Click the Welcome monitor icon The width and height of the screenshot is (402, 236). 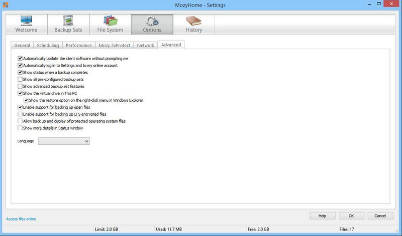(26, 21)
